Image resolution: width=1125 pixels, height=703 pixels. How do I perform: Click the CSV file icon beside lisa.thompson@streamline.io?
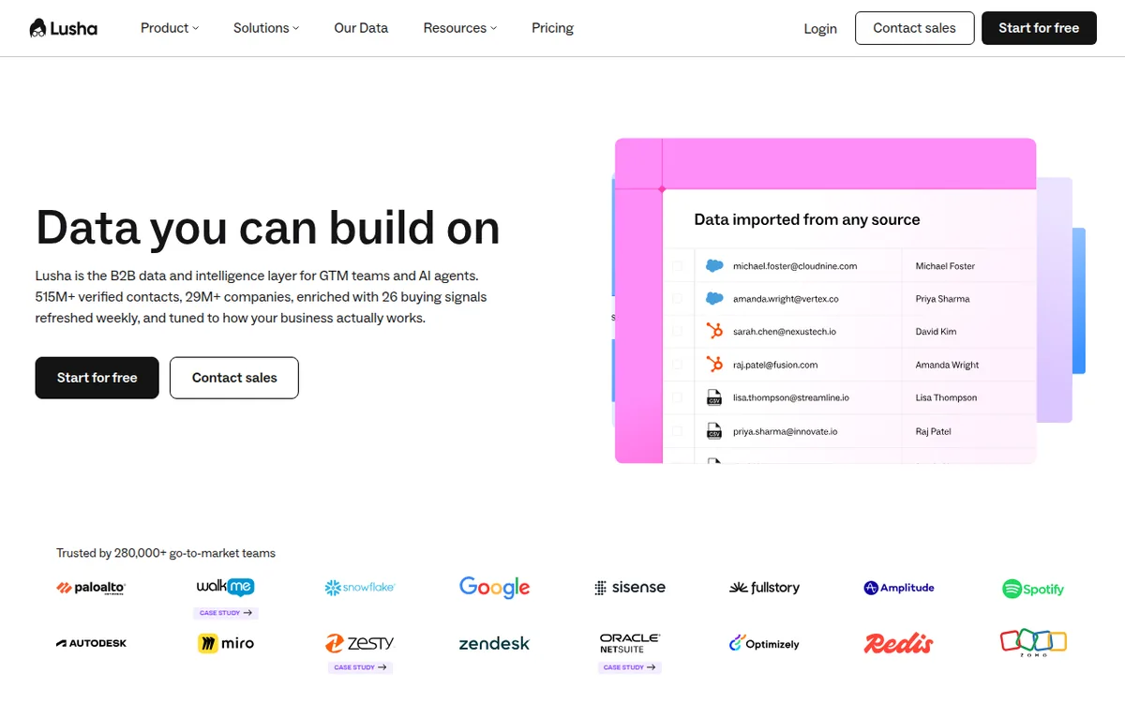click(713, 397)
